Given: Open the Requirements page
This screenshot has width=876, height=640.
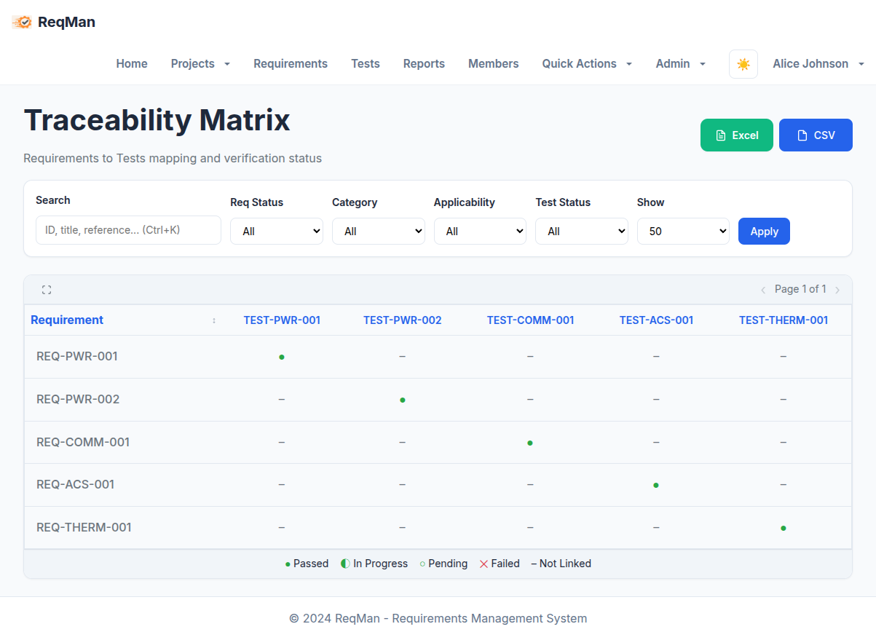Looking at the screenshot, I should pos(291,64).
